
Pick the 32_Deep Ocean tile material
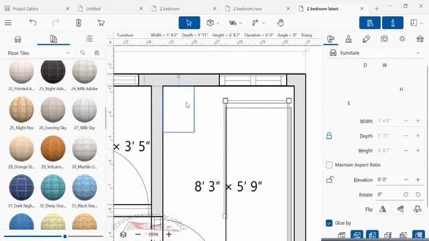coord(53,188)
